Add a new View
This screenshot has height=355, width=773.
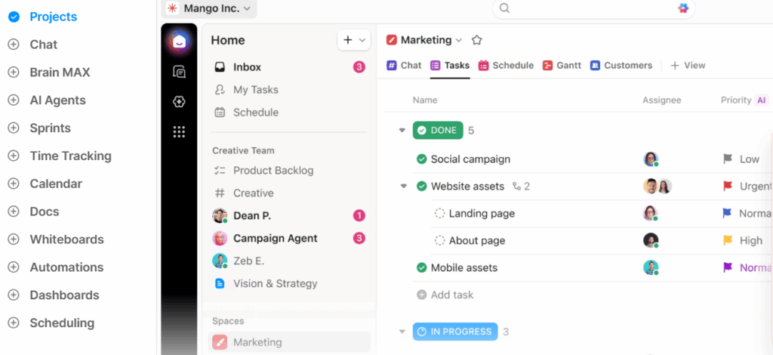[688, 65]
